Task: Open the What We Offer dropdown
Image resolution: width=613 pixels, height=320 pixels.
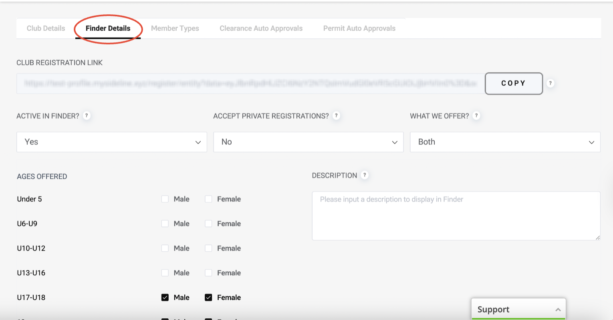Action: pos(505,142)
